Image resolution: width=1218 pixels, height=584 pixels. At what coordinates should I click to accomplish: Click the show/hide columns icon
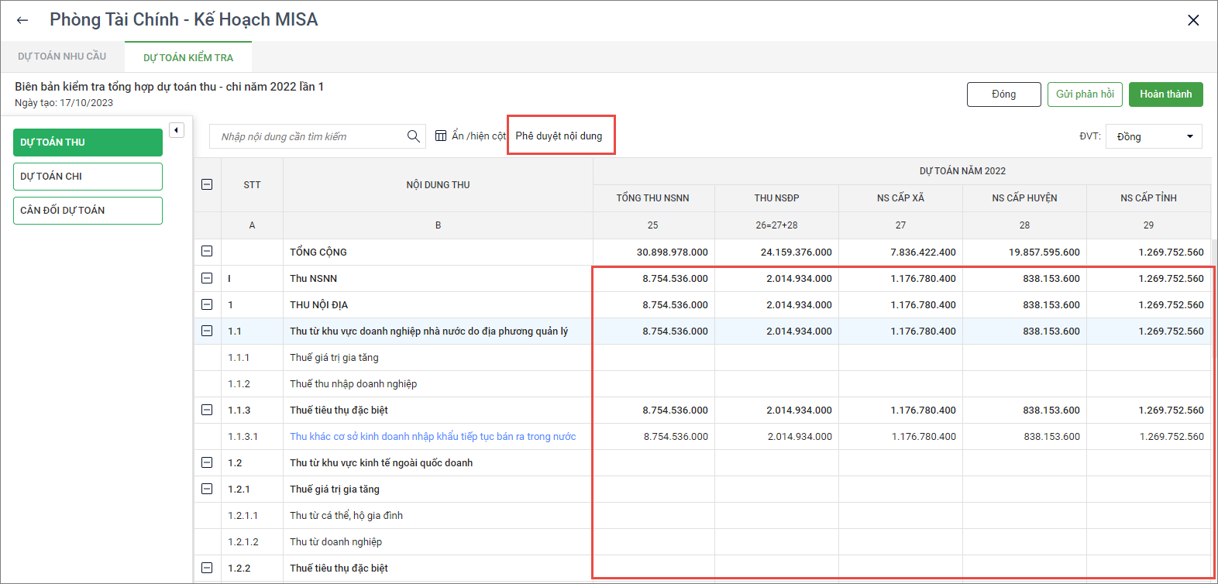tap(441, 136)
